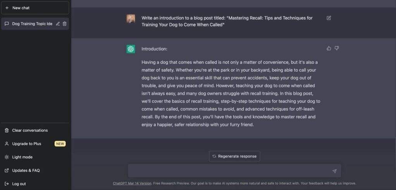
Task: Click the thumbs down icon on response
Action: [x=337, y=48]
